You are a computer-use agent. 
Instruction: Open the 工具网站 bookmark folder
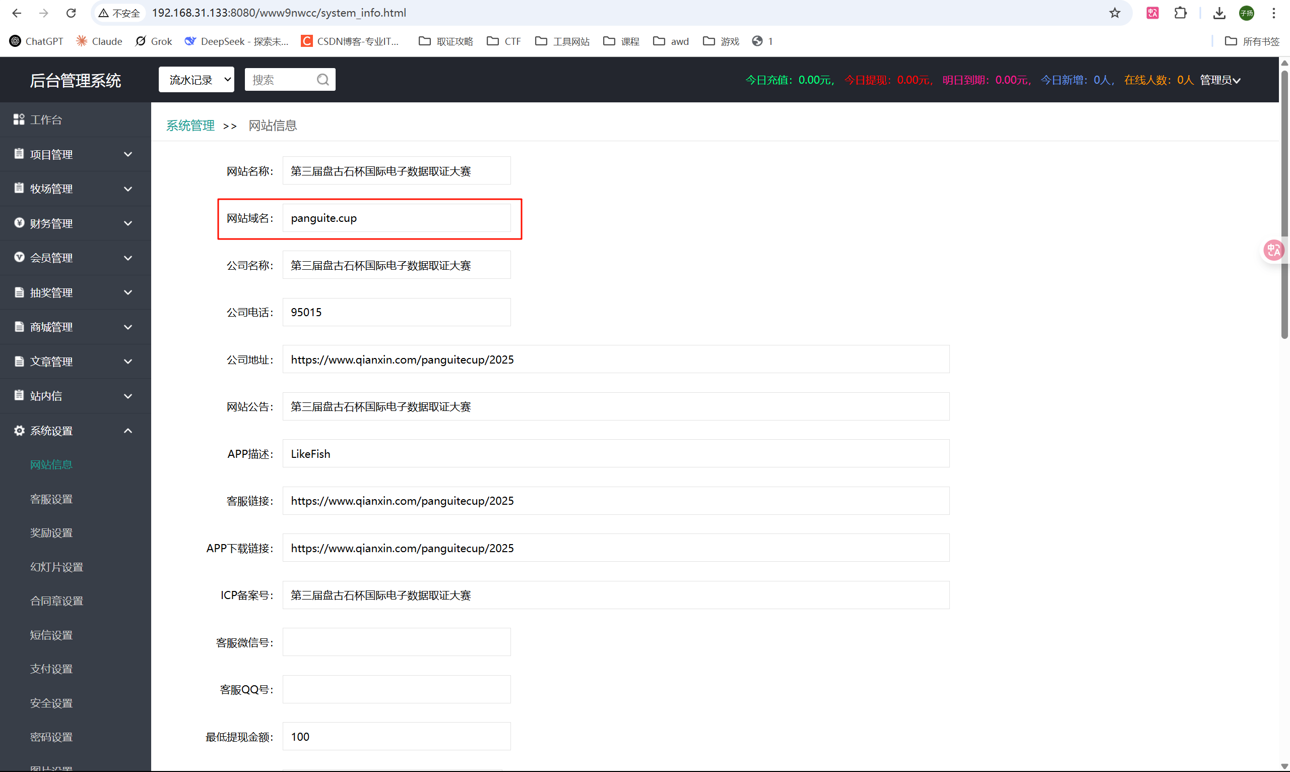tap(562, 41)
